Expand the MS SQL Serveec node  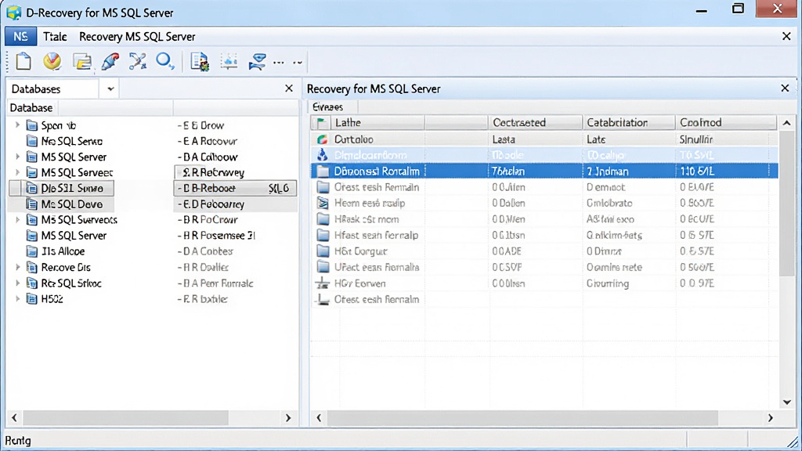[17, 172]
